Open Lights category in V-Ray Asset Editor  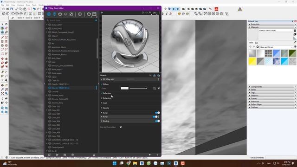coord(54,14)
